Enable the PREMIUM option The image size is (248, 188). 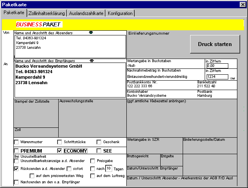coord(17,151)
